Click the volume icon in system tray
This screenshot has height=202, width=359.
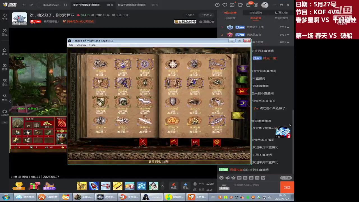(270, 197)
